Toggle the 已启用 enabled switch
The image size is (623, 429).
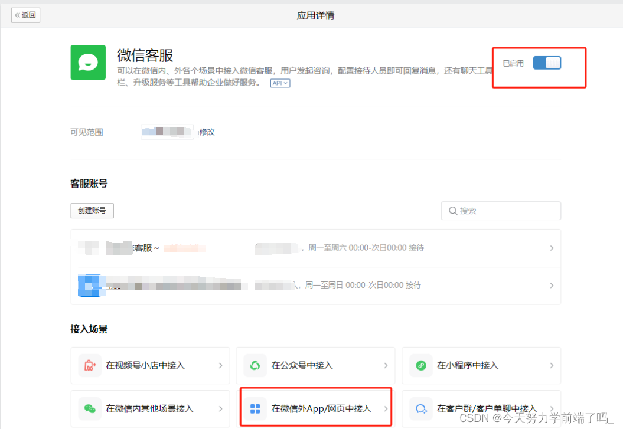[x=547, y=63]
